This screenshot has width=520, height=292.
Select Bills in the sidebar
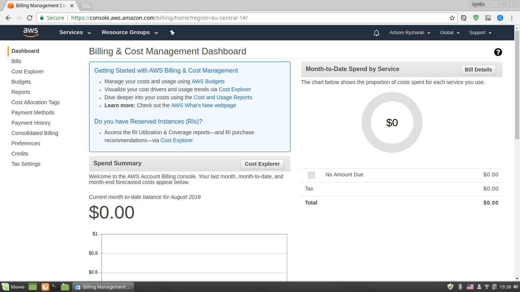pyautogui.click(x=16, y=61)
